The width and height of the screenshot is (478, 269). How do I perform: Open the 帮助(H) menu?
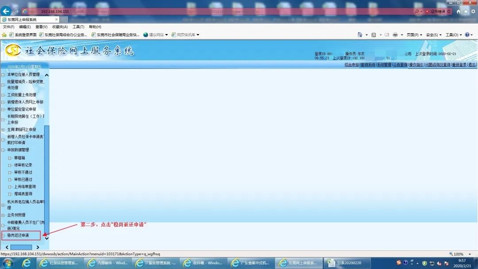point(95,27)
